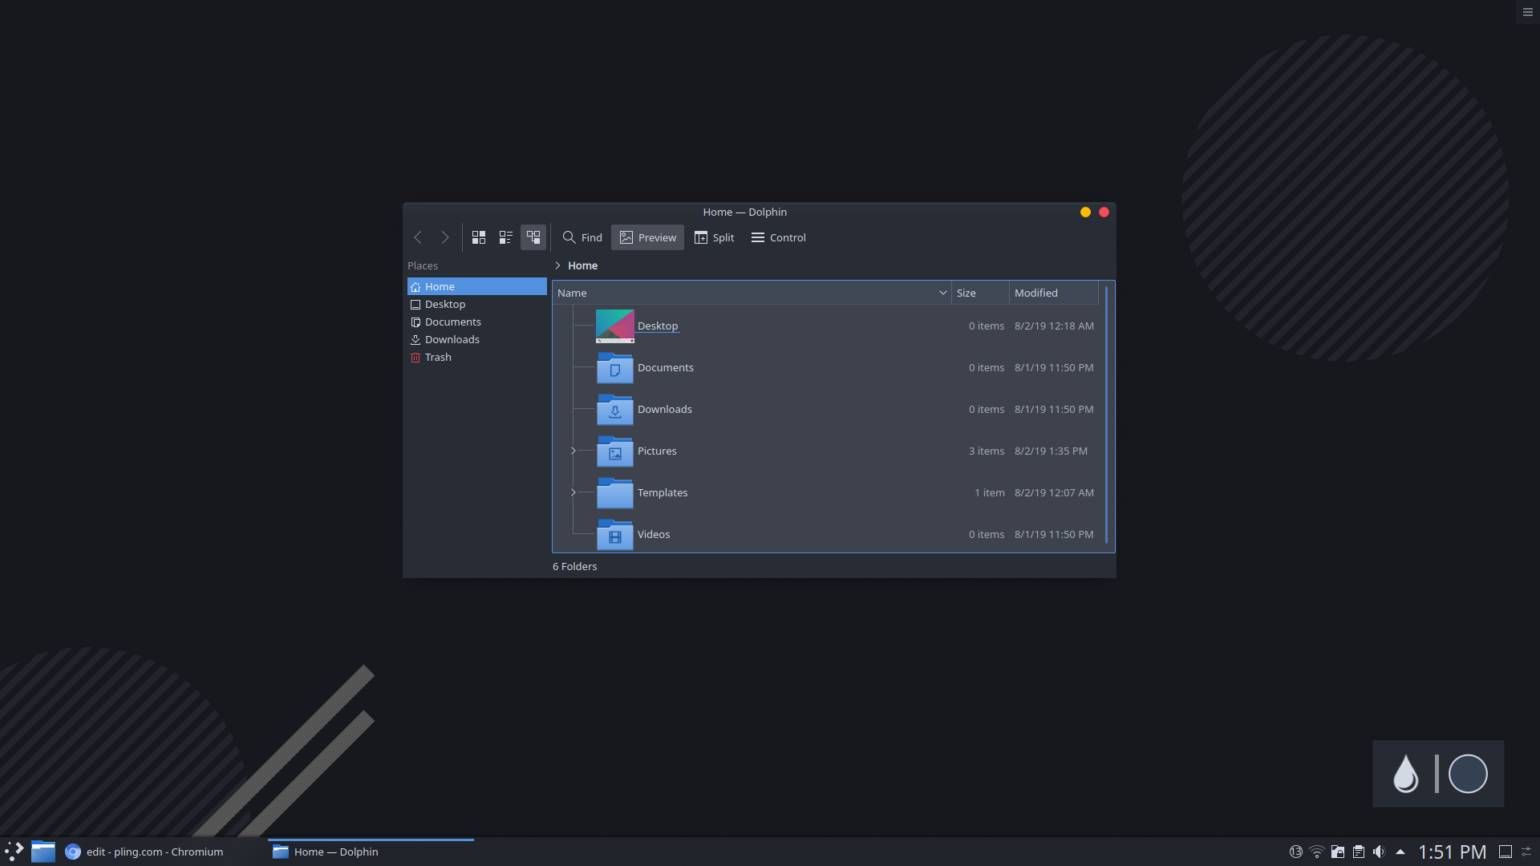Select Downloads in the Places panel
Viewport: 1540px width, 866px height.
click(477, 339)
